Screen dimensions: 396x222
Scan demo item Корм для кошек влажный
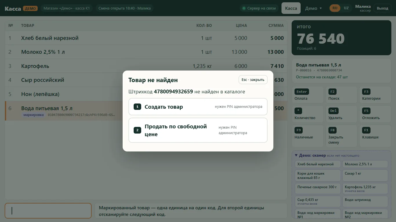click(318, 175)
